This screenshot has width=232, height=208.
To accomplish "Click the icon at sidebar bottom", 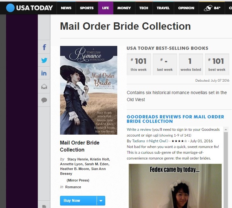I will click(44, 206).
